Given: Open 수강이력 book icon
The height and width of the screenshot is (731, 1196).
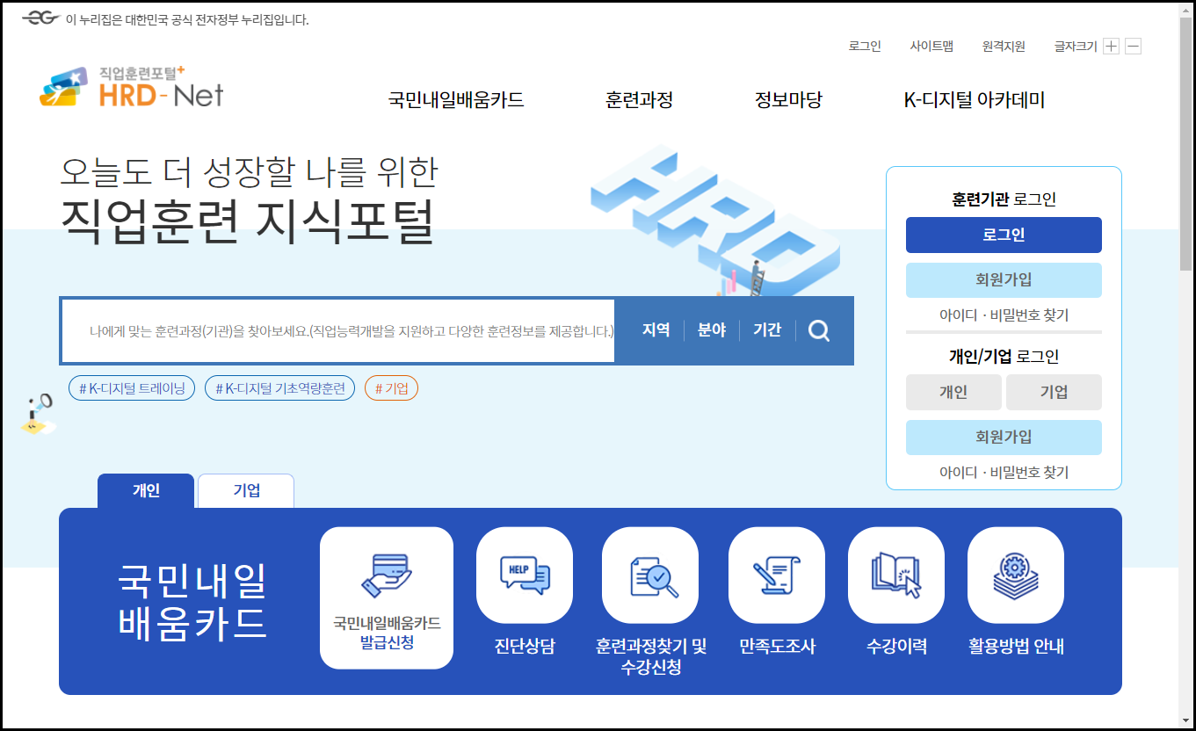Looking at the screenshot, I should coord(896,575).
